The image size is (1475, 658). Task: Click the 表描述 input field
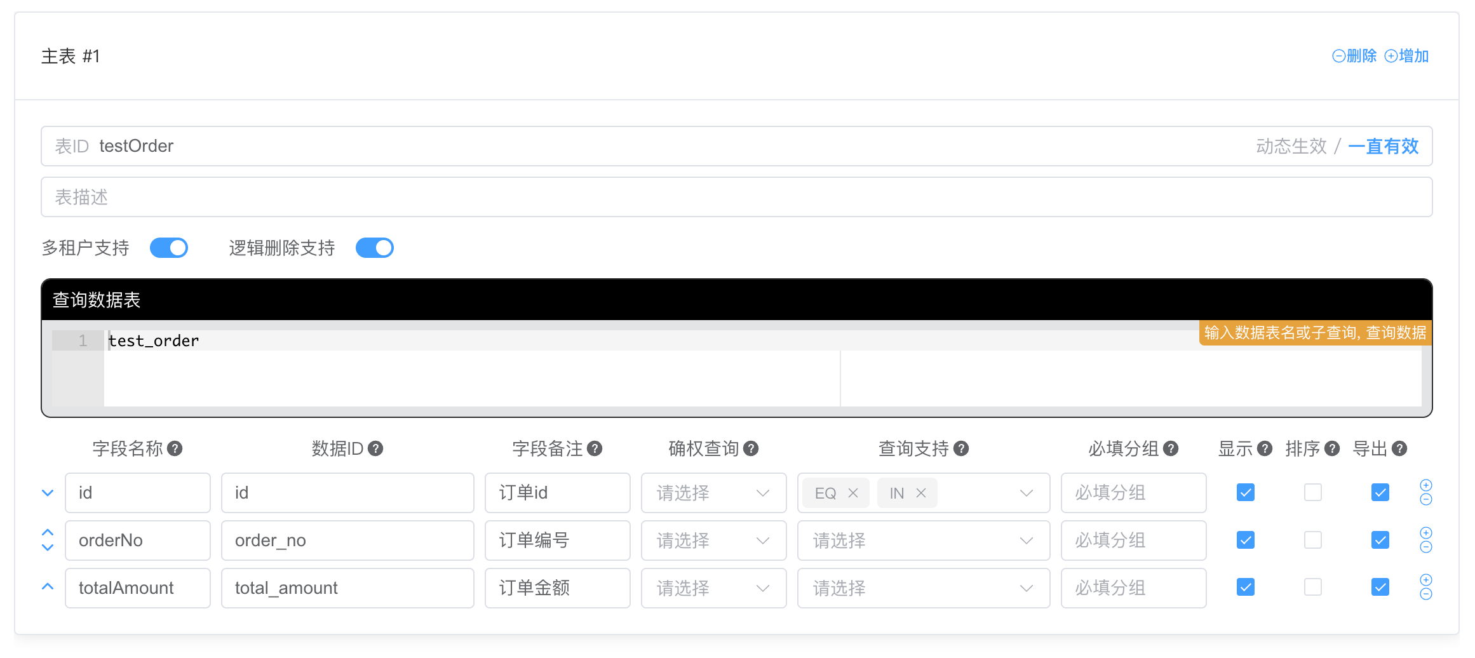pyautogui.click(x=736, y=197)
